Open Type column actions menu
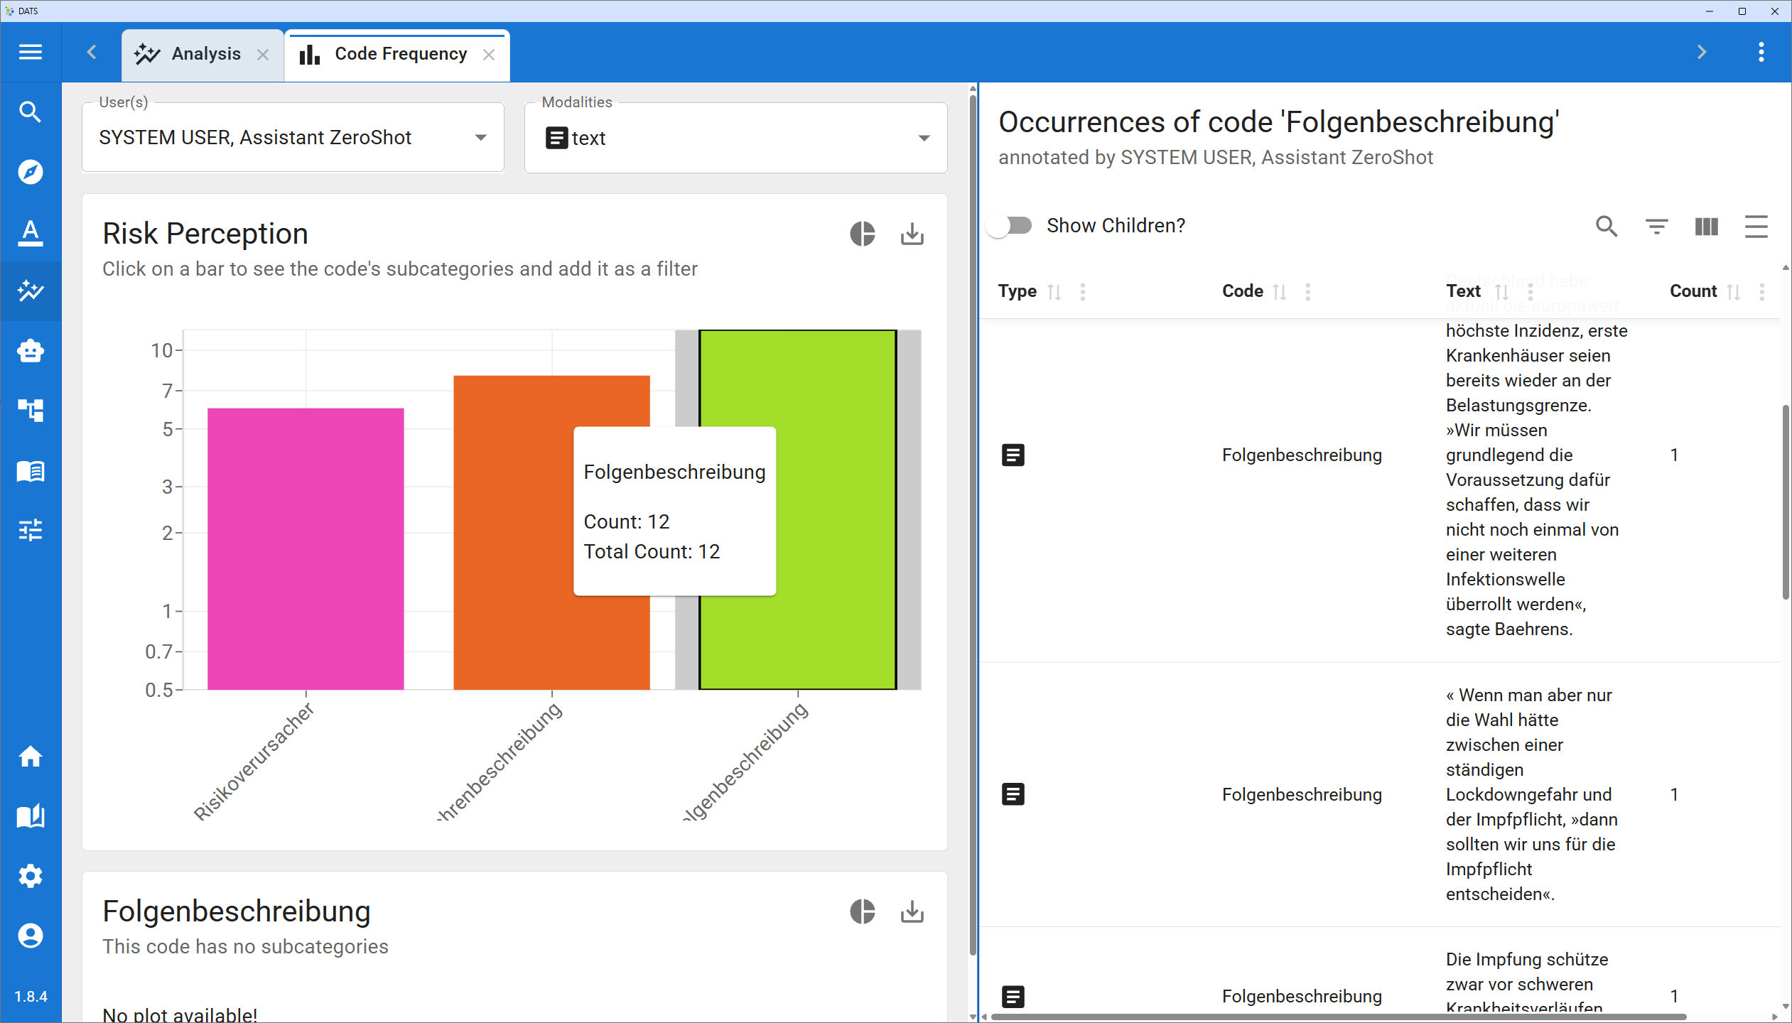 1083,291
